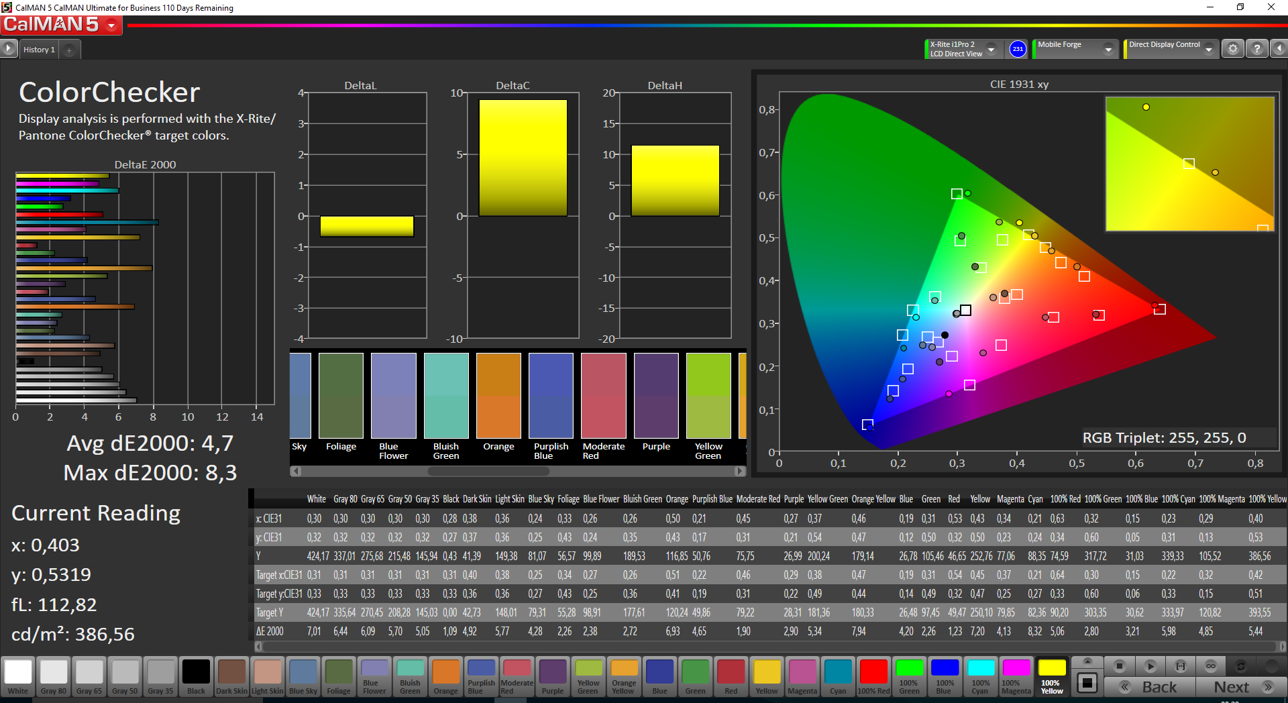Image resolution: width=1288 pixels, height=703 pixels.
Task: Click the blue 231 meter status indicator
Action: pyautogui.click(x=1018, y=49)
